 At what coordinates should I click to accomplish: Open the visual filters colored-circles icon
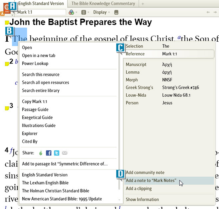(72, 12)
